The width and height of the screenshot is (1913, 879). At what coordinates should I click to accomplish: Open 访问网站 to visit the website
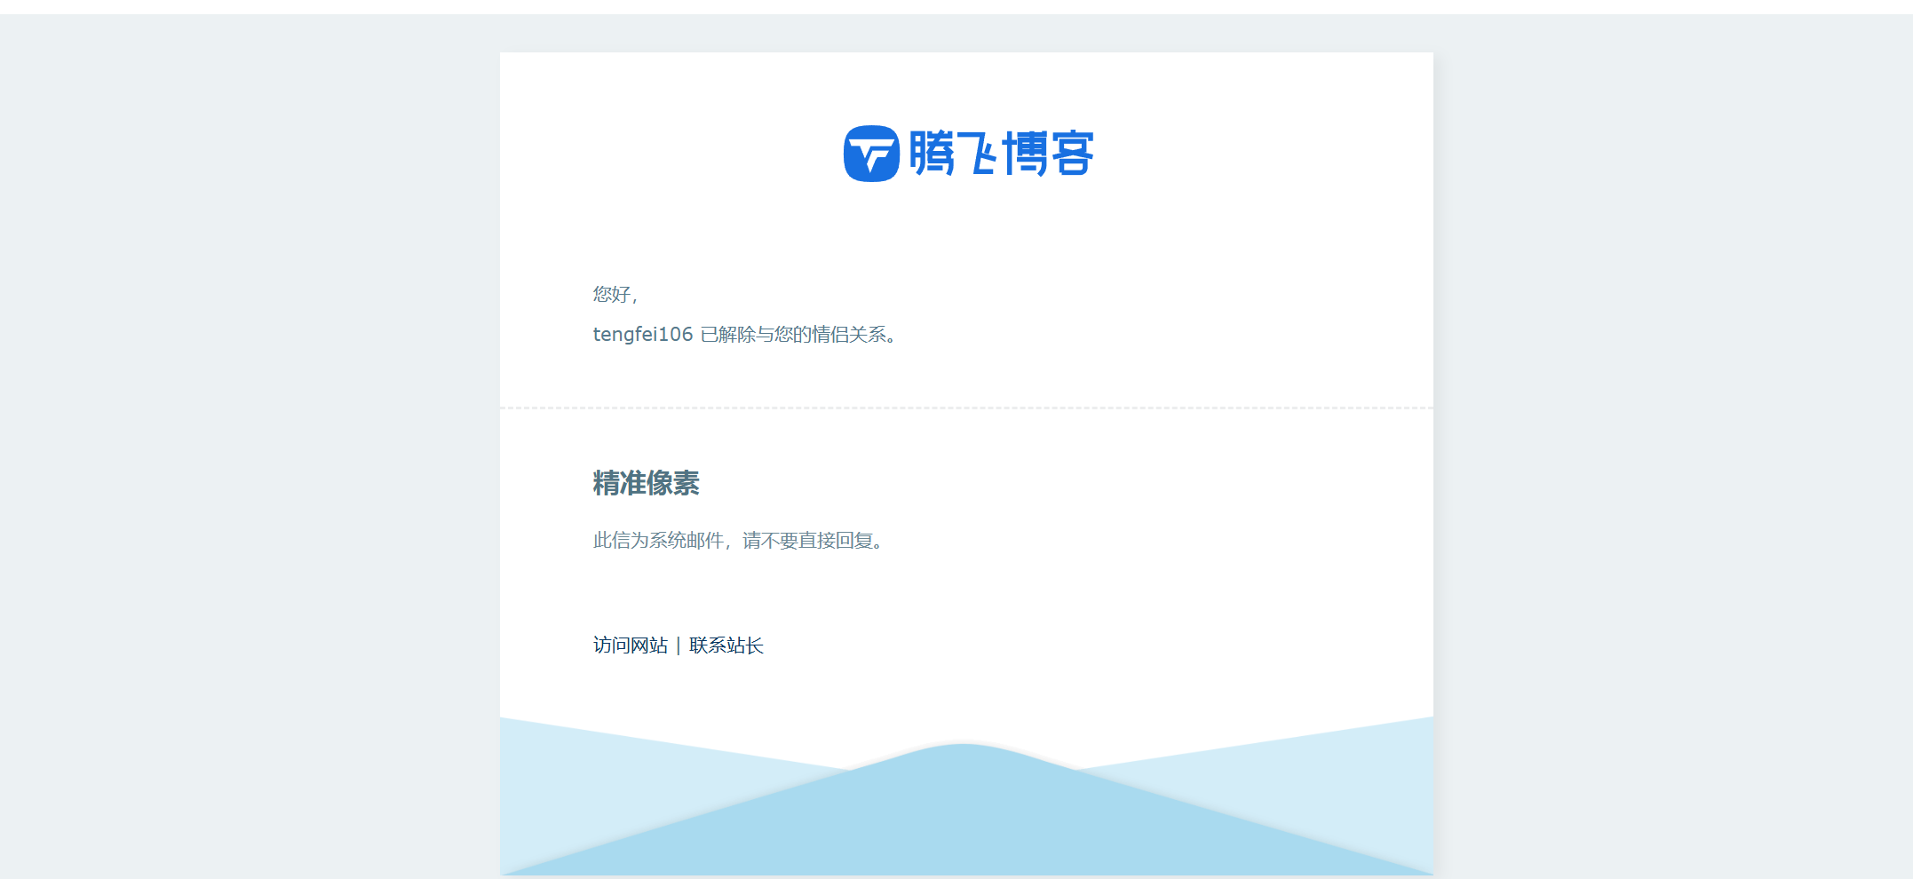coord(630,645)
